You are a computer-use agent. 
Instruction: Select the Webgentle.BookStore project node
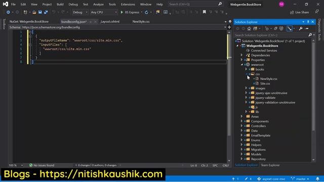pyautogui.click(x=262, y=46)
